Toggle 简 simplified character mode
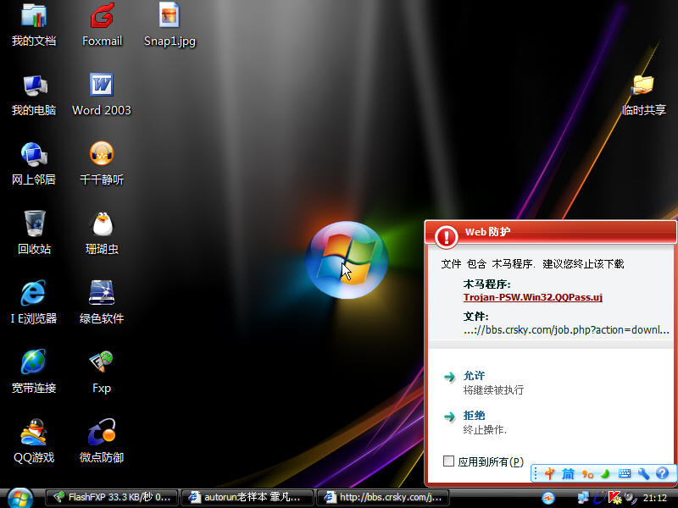Image resolution: width=678 pixels, height=508 pixels. pos(568,474)
